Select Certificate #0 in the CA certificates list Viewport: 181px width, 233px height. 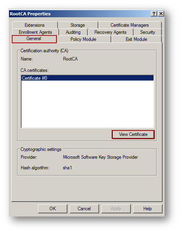(x=87, y=78)
